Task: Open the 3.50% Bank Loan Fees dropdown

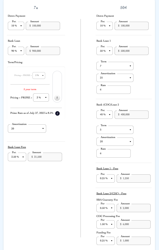Action: pyautogui.click(x=17, y=157)
